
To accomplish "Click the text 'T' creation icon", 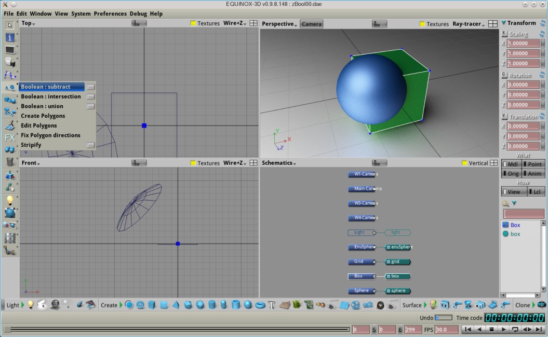I will (271, 305).
